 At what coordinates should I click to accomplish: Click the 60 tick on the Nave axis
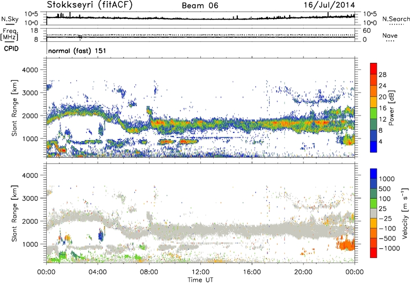(x=366, y=31)
